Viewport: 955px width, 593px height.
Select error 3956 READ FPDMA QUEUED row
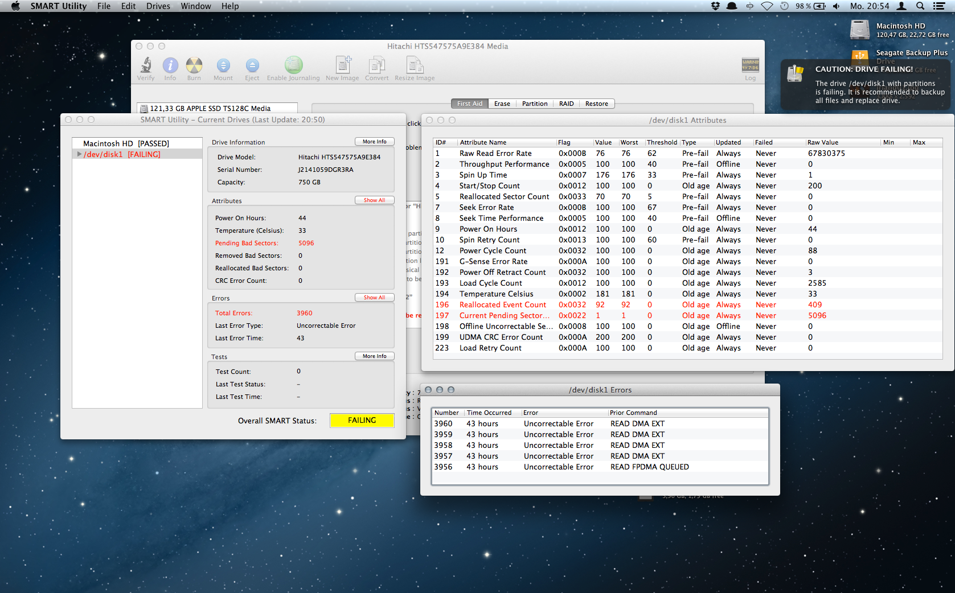[600, 467]
